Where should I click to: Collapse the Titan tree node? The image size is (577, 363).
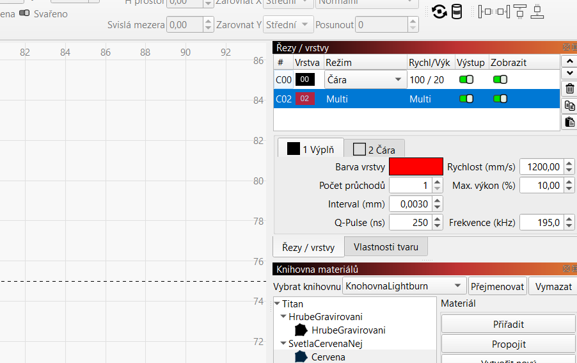(x=277, y=304)
